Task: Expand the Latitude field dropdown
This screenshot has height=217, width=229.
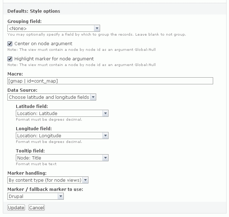Action: tap(62, 113)
